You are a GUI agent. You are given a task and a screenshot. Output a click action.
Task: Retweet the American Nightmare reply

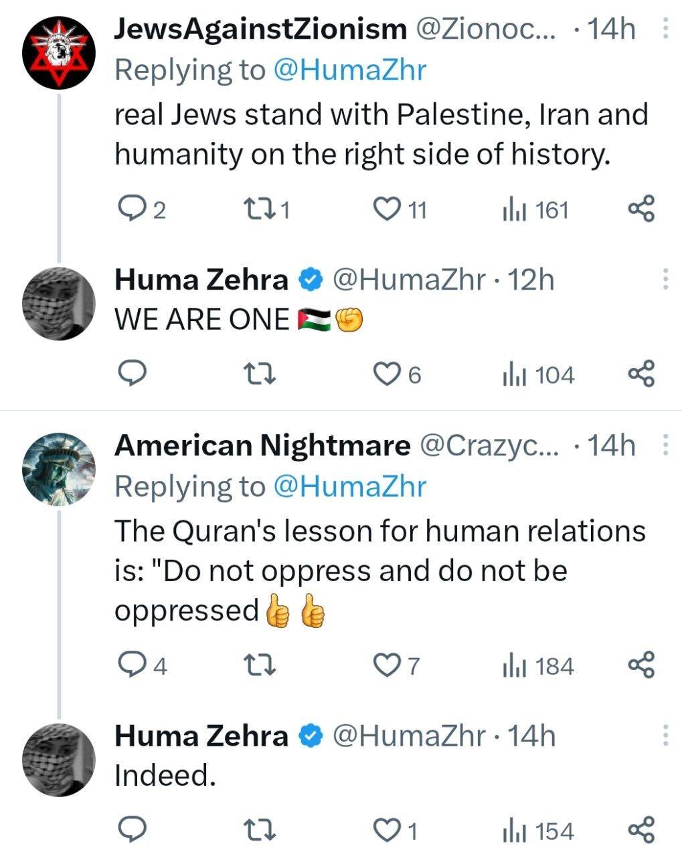point(257,665)
